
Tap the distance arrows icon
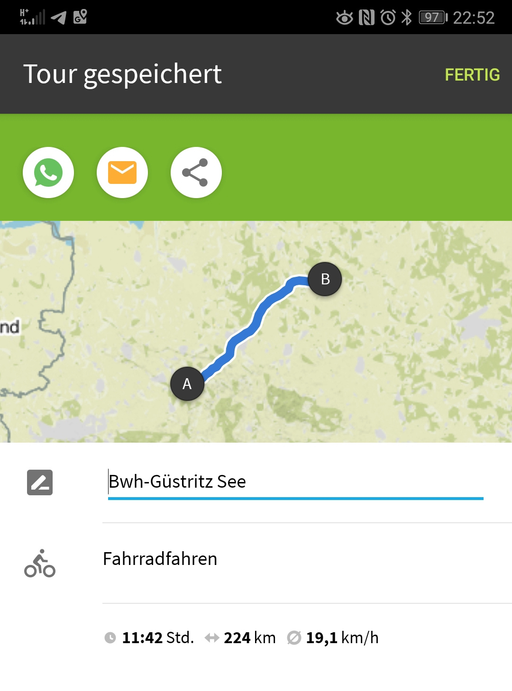[x=211, y=638]
